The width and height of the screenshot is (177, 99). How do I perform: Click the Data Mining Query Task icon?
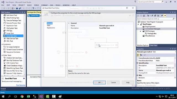pyautogui.click(x=4, y=68)
